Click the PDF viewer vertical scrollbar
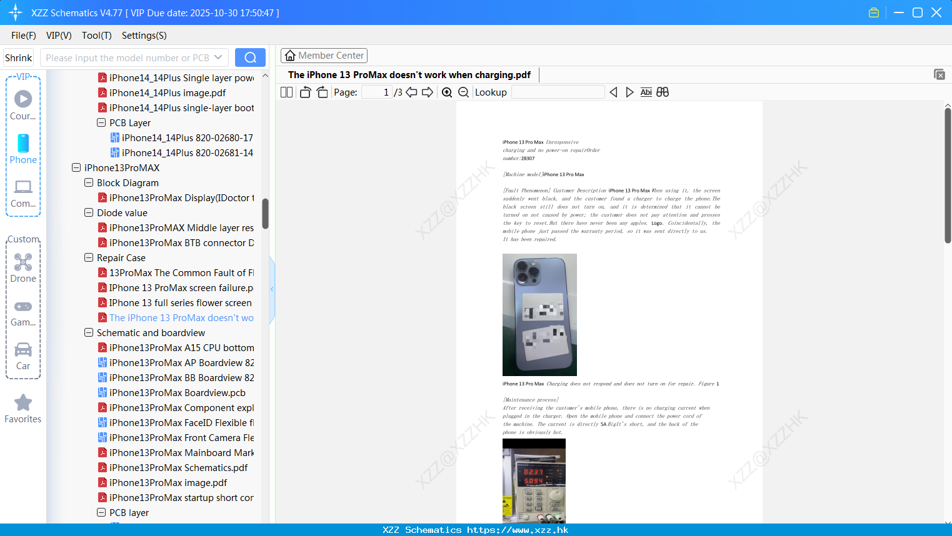952x536 pixels. pyautogui.click(x=948, y=175)
